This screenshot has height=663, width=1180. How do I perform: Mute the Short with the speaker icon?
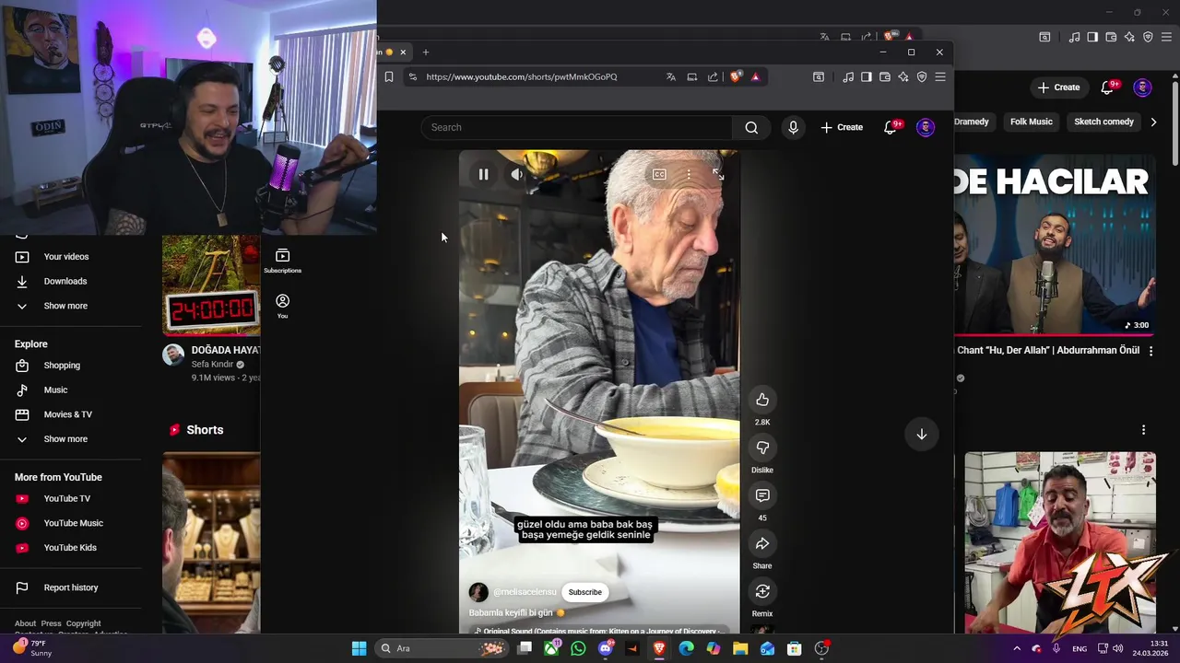pyautogui.click(x=517, y=174)
